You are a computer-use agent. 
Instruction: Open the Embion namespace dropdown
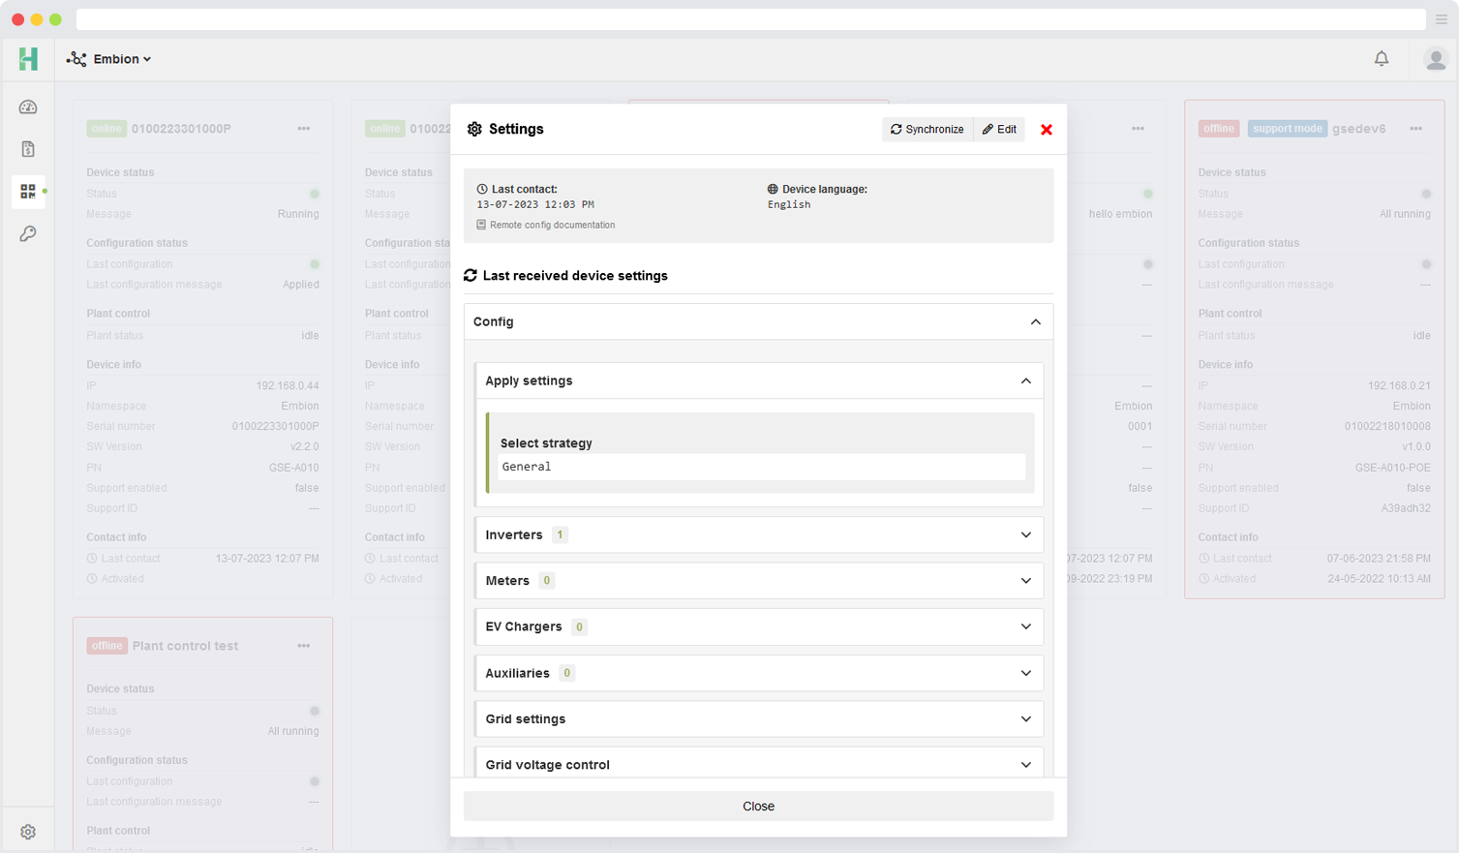[x=109, y=59]
